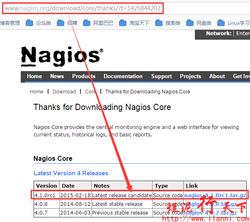The width and height of the screenshot is (250, 222).
Task: Click the Network: label in top bar
Action: point(219,33)
